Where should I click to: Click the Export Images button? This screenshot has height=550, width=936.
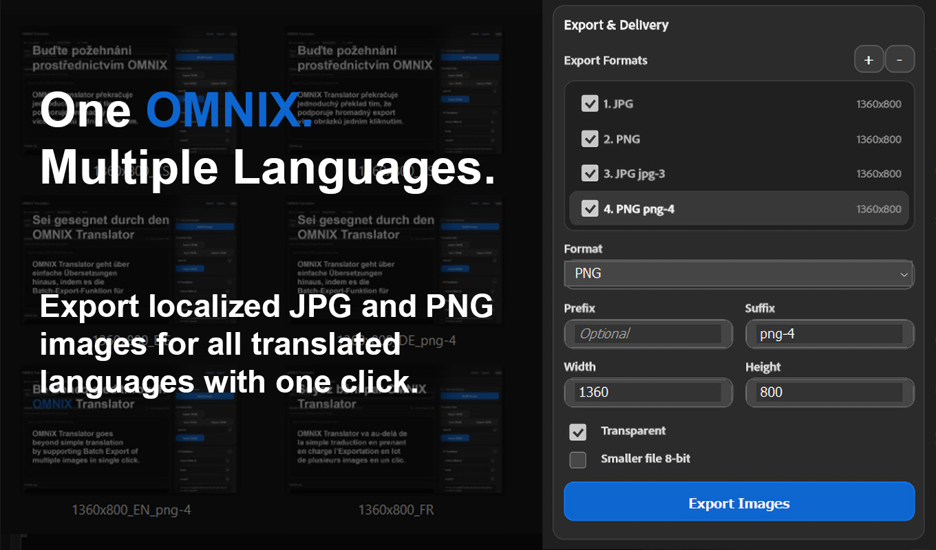[x=739, y=502]
